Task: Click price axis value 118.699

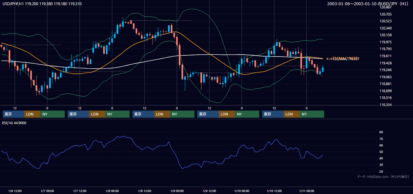Action: click(x=386, y=91)
